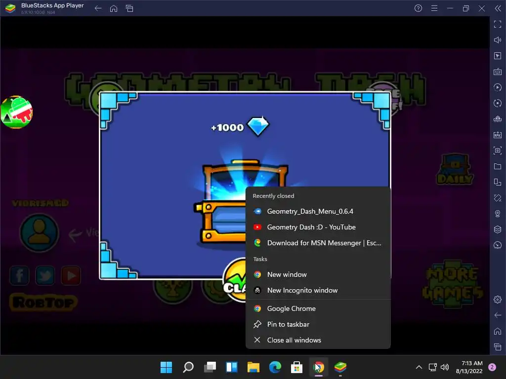Expand hidden system tray icons chevron
The height and width of the screenshot is (379, 506).
tap(419, 367)
